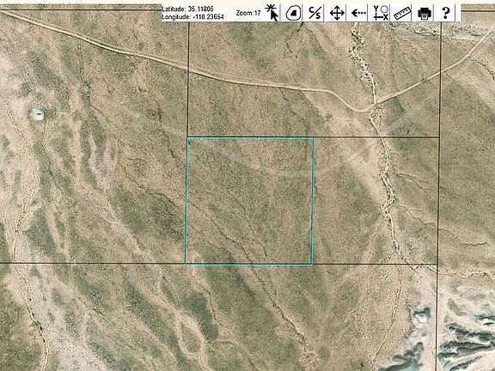Select the click-identify pointer tool
The width and height of the screenshot is (495, 371).
pos(272,13)
